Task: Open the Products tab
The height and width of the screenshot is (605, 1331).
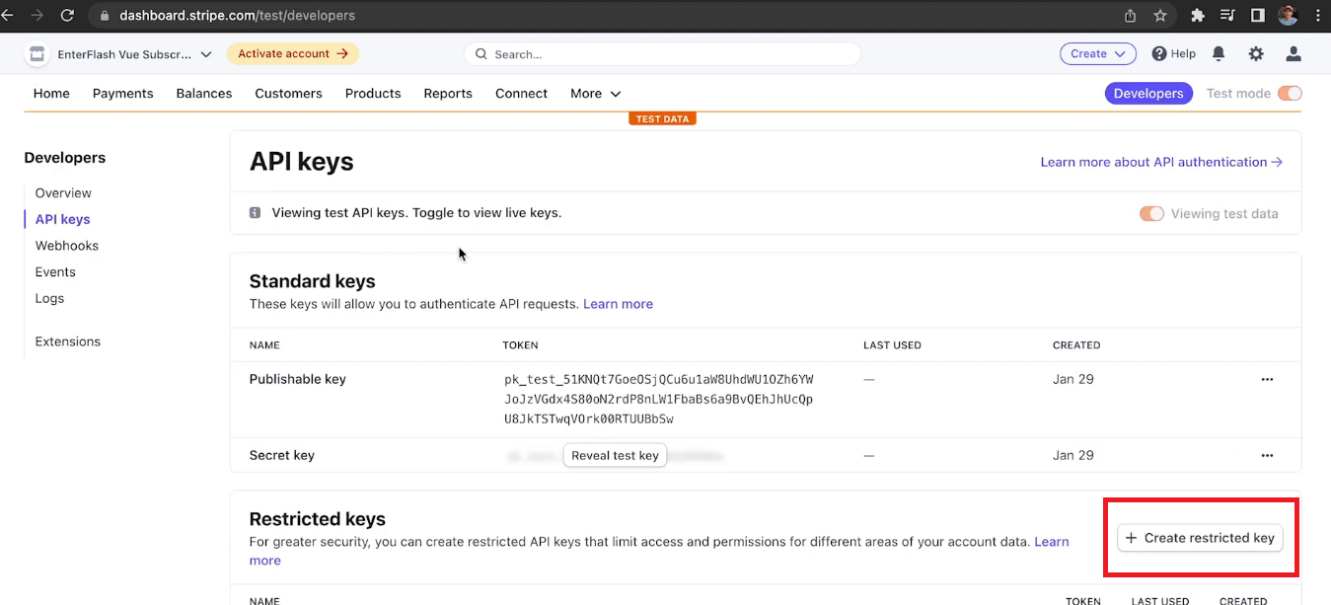Action: 373,94
